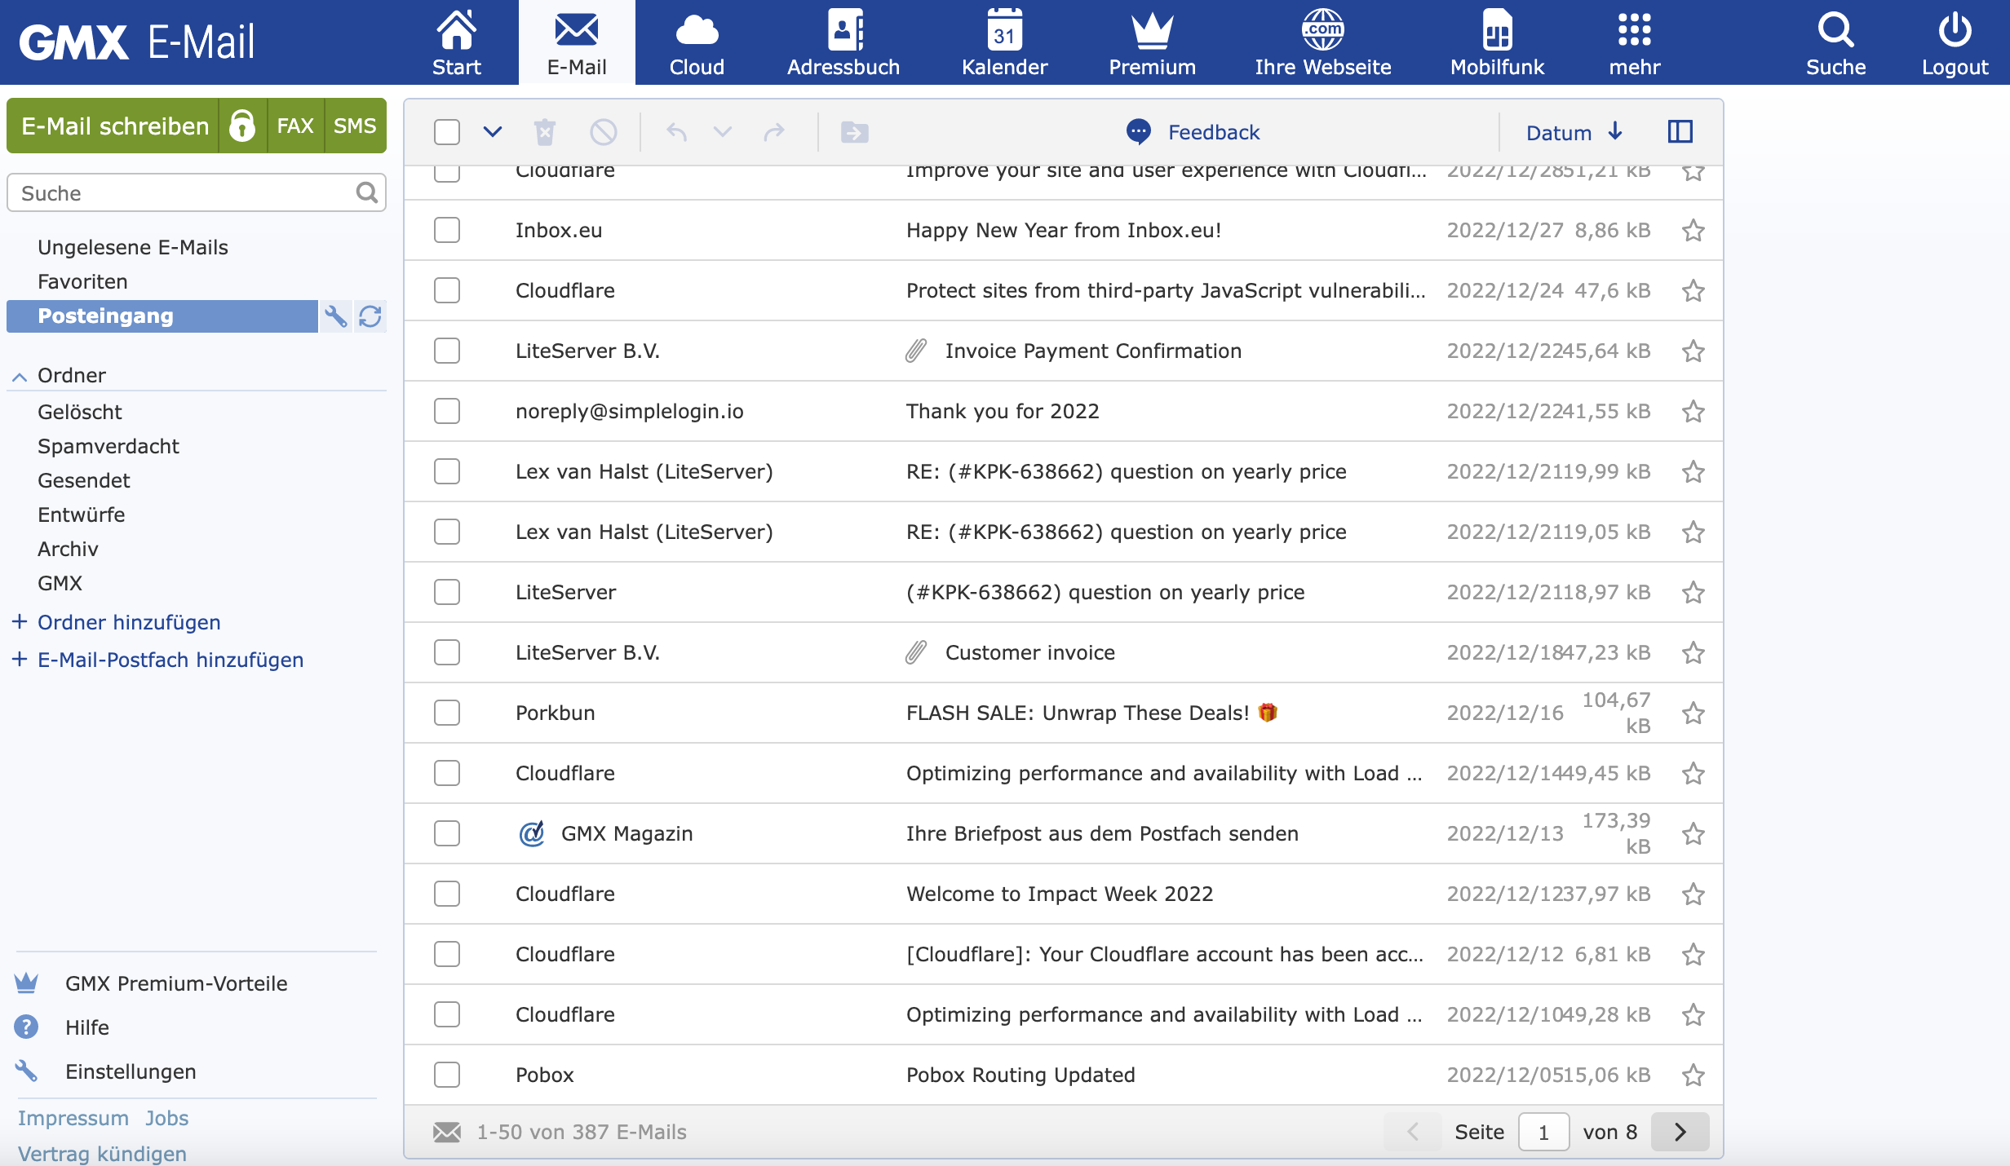This screenshot has height=1166, width=2010.
Task: Click the SMS button
Action: pyautogui.click(x=355, y=126)
